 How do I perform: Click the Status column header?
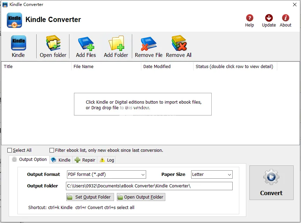pyautogui.click(x=235, y=66)
